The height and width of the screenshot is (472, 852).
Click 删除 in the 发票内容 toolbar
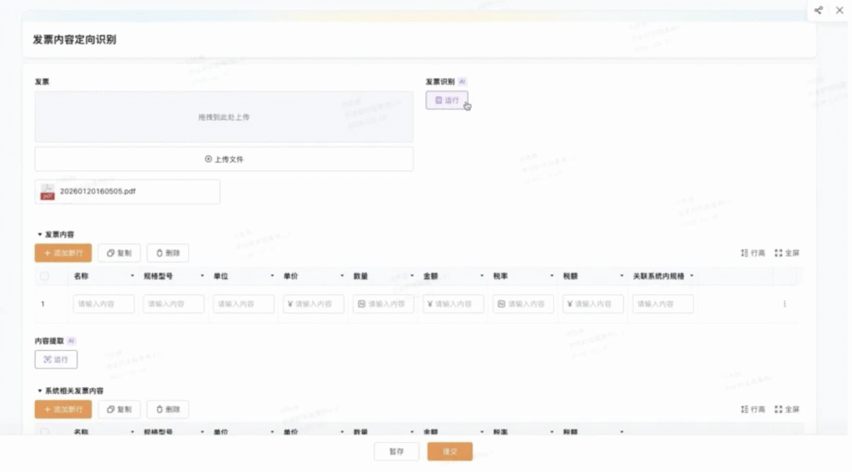click(168, 253)
